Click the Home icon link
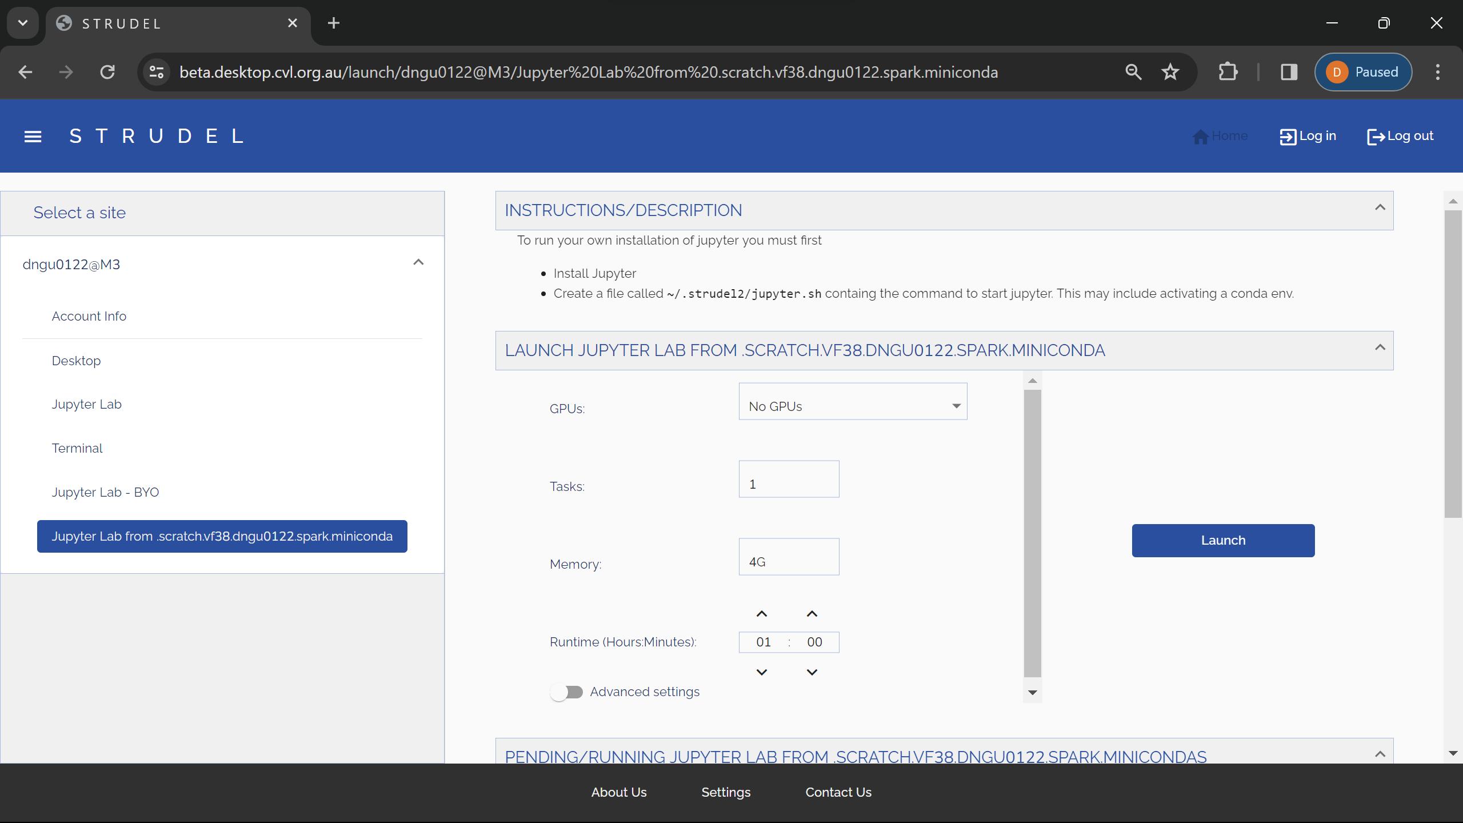This screenshot has width=1463, height=823. 1220,136
